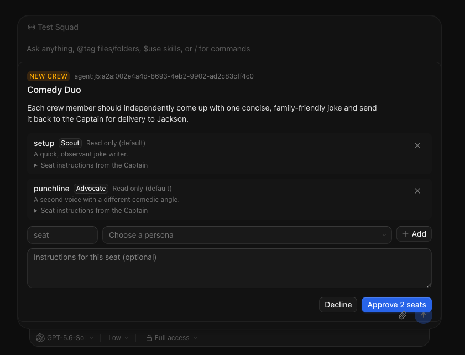Click the Comedy Duo title
Image resolution: width=465 pixels, height=355 pixels.
pyautogui.click(x=54, y=90)
